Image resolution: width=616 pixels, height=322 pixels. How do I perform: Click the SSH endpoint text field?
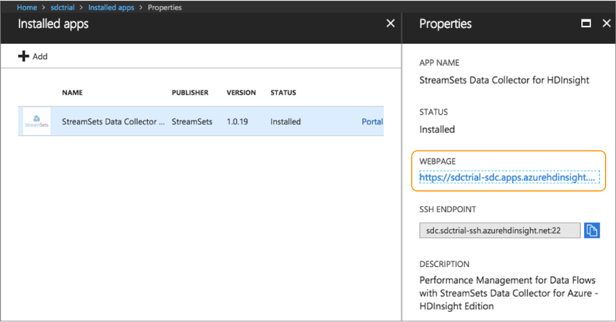500,231
